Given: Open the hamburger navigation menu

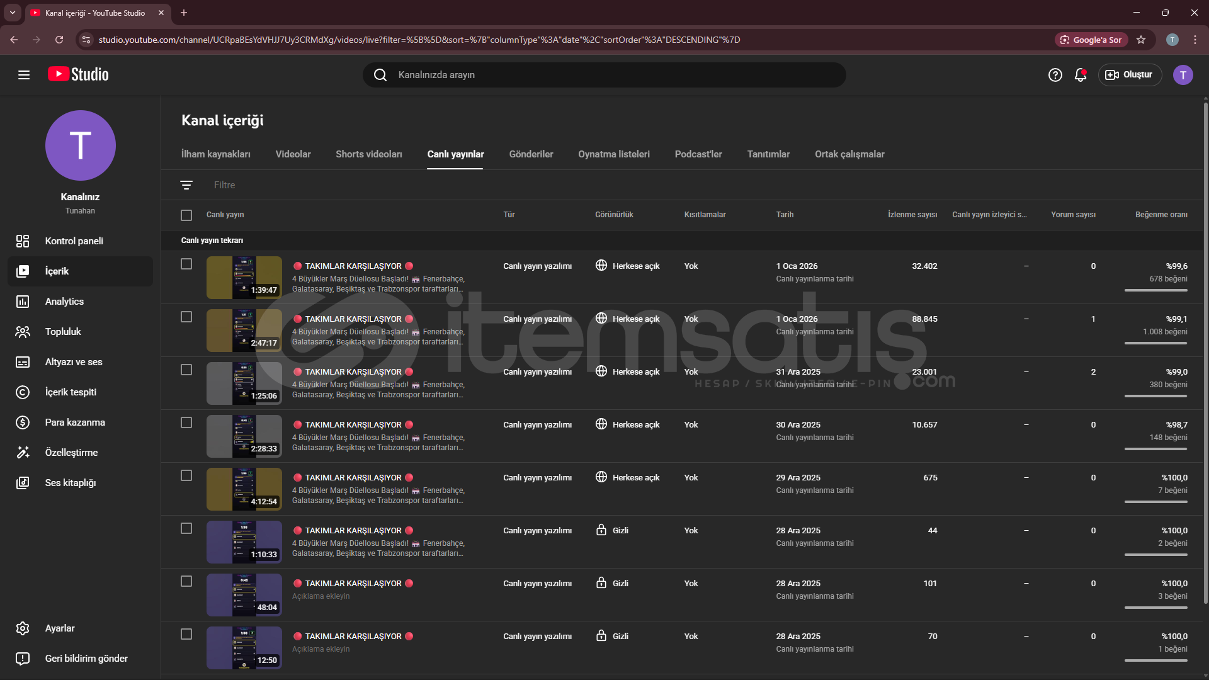Looking at the screenshot, I should pyautogui.click(x=24, y=75).
